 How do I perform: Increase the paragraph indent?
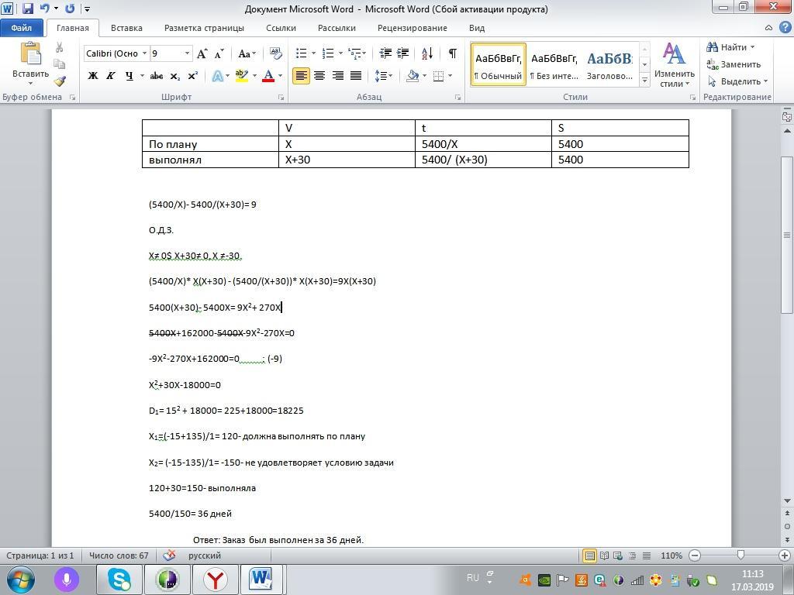point(402,53)
